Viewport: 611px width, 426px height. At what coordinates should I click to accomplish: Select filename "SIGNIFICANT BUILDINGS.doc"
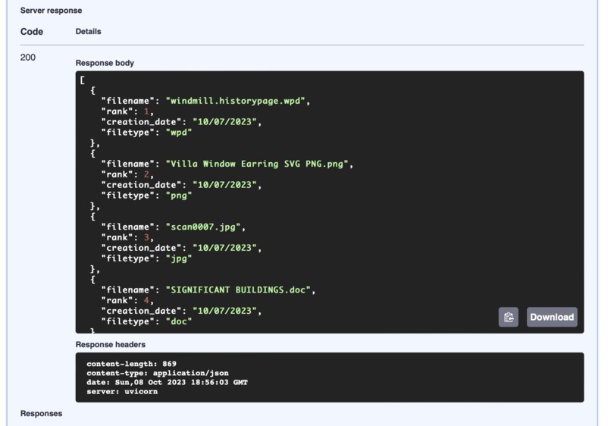point(238,290)
